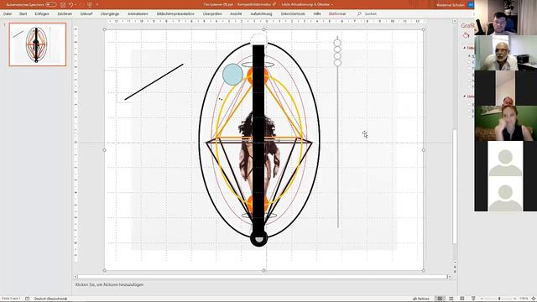The height and width of the screenshot is (302, 537).
Task: Open the Aufzeichnung tab
Action: (x=261, y=14)
